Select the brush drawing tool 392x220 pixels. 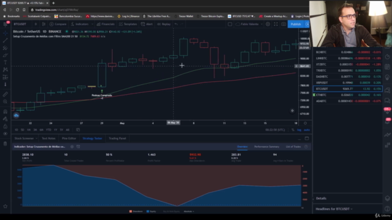[6, 55]
